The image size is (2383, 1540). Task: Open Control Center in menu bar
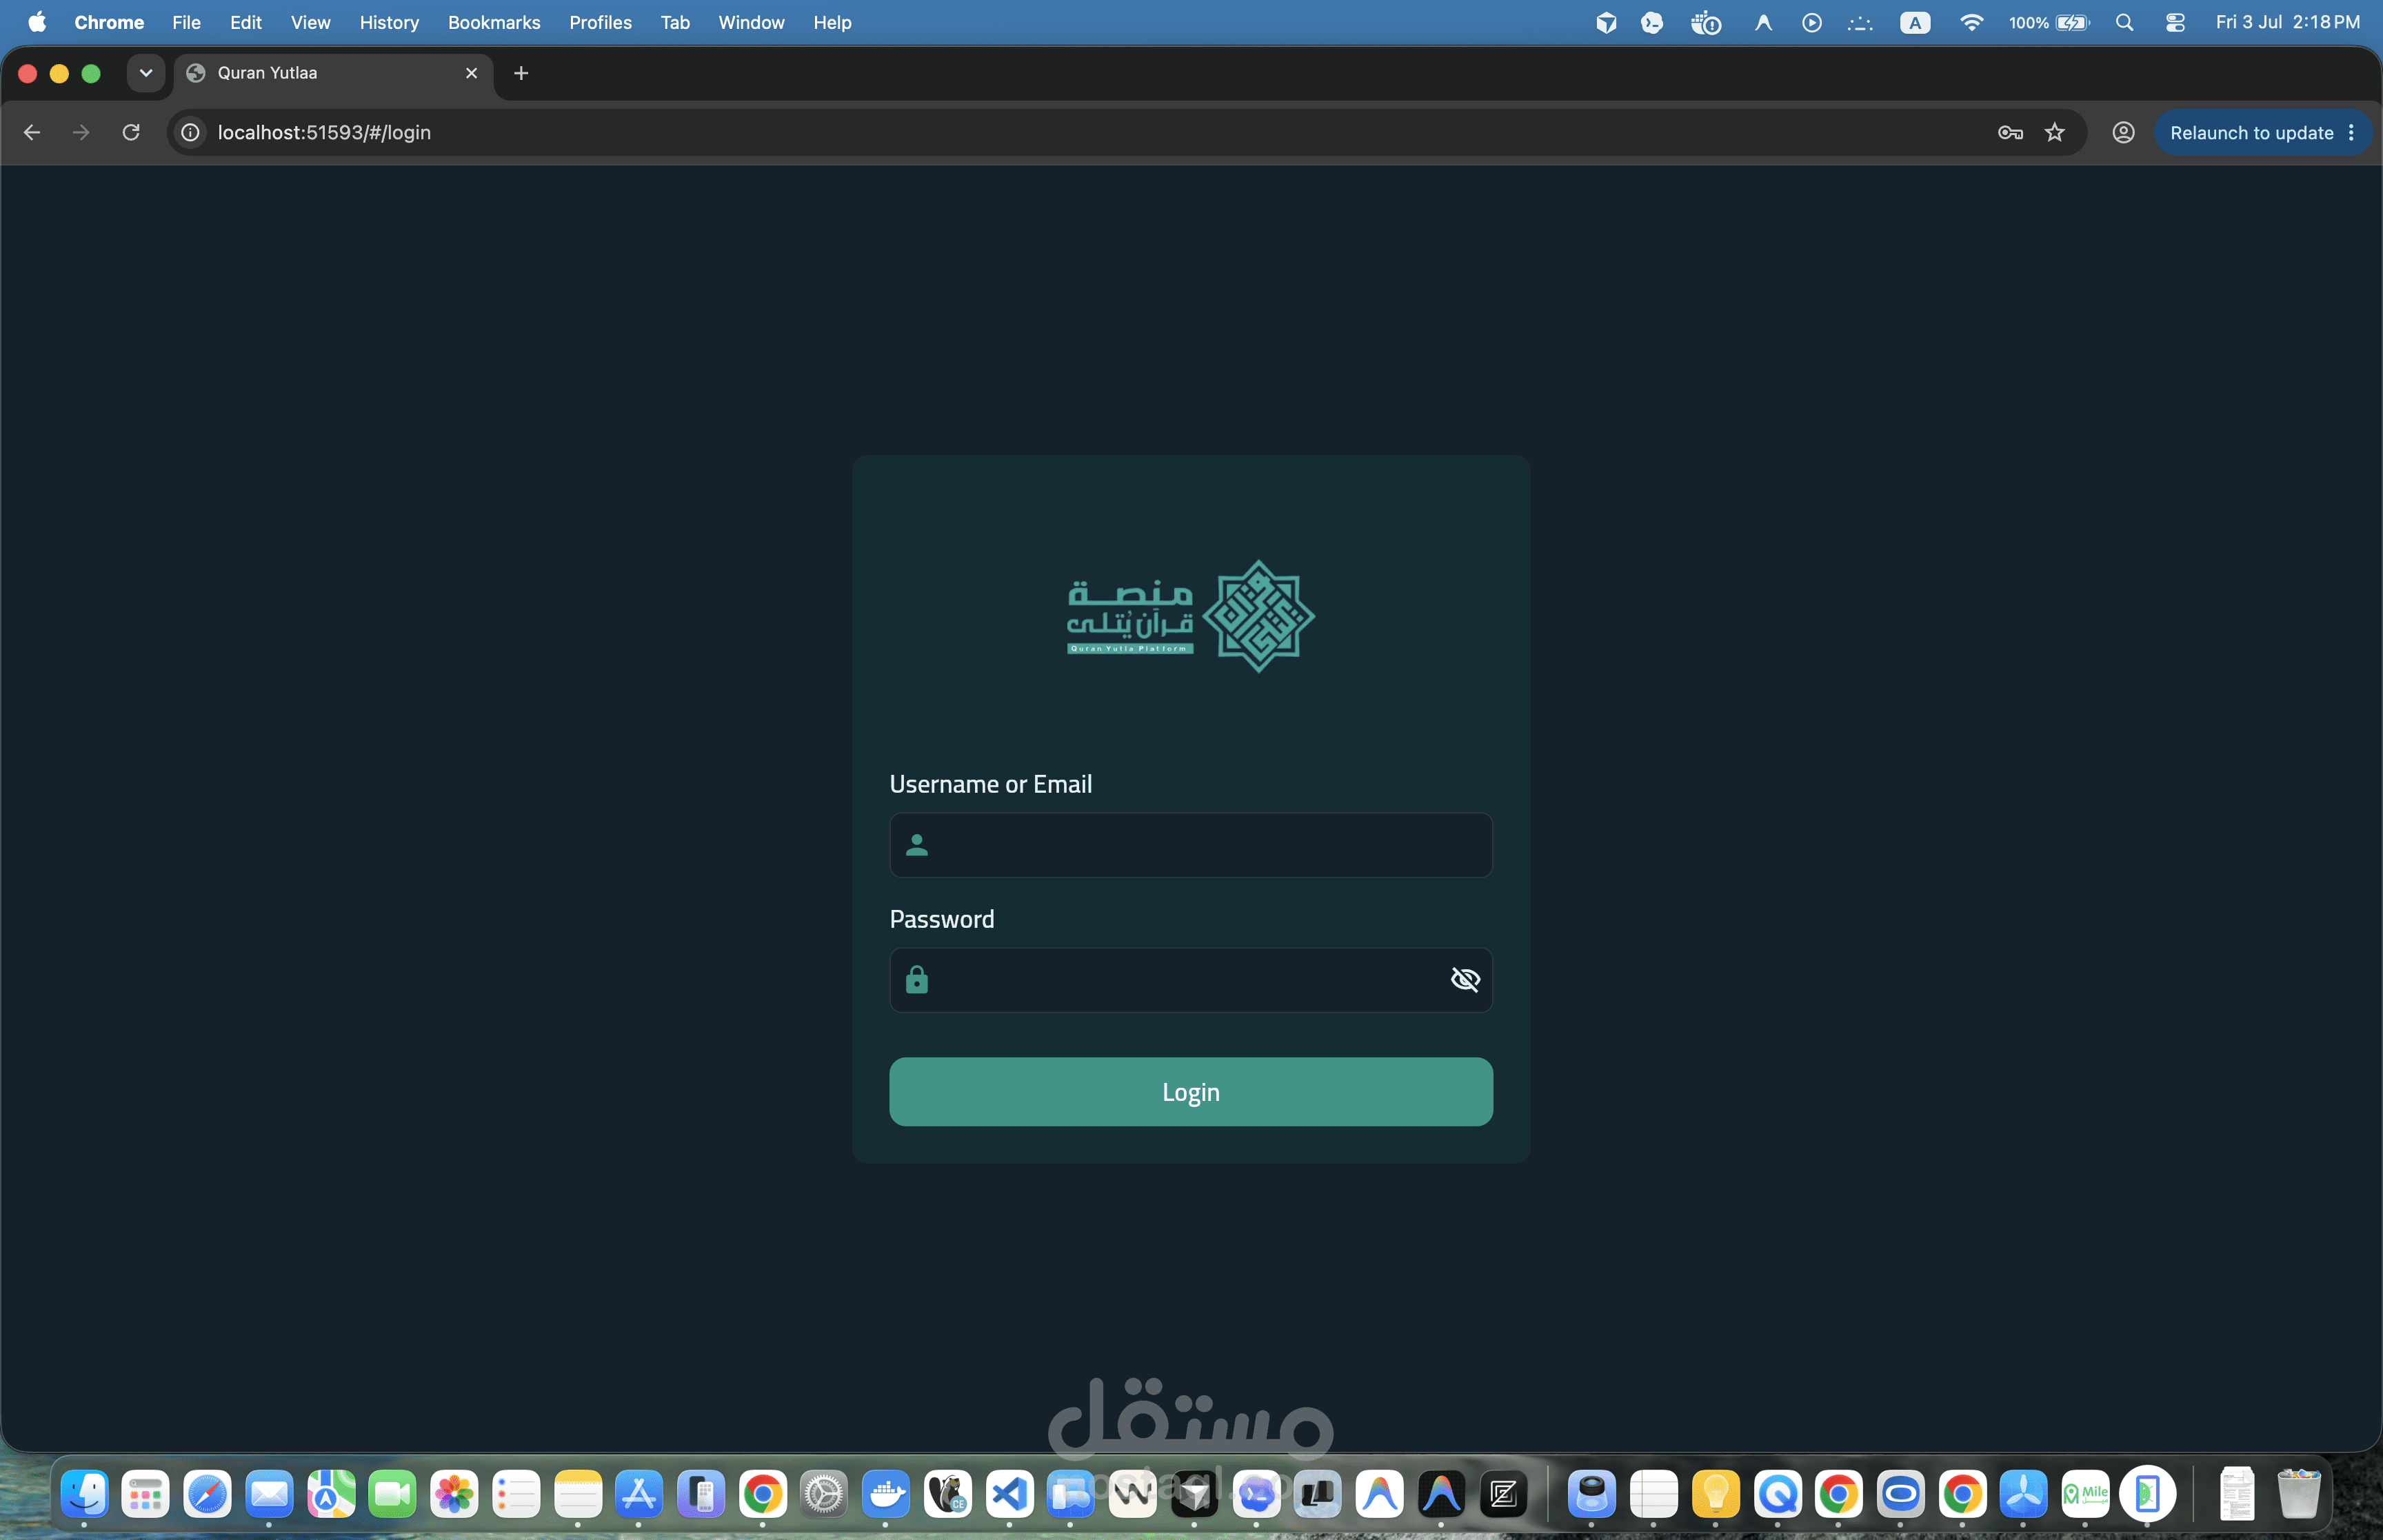2175,22
